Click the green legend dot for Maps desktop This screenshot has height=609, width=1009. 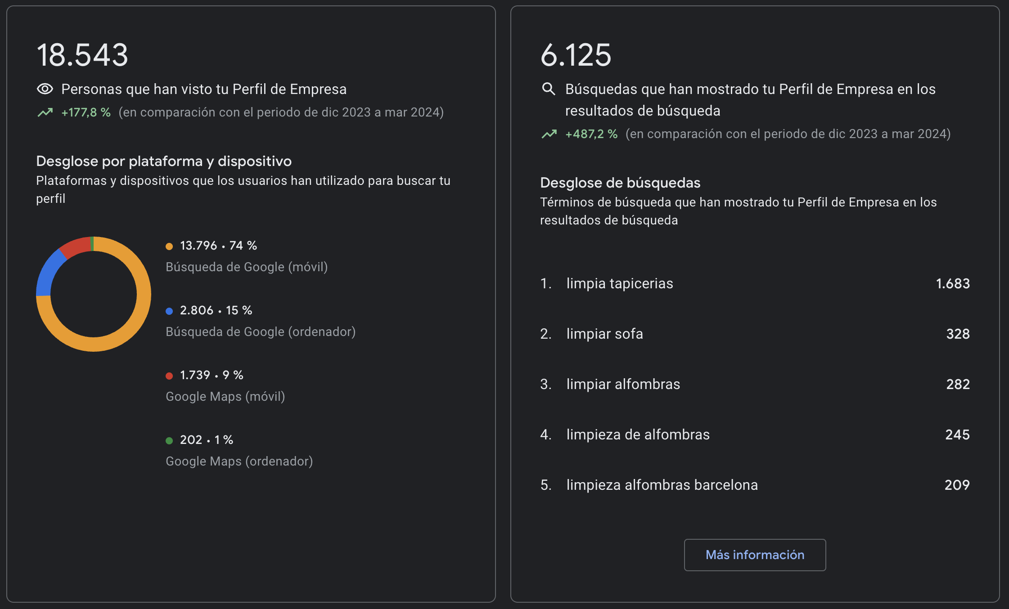click(169, 440)
